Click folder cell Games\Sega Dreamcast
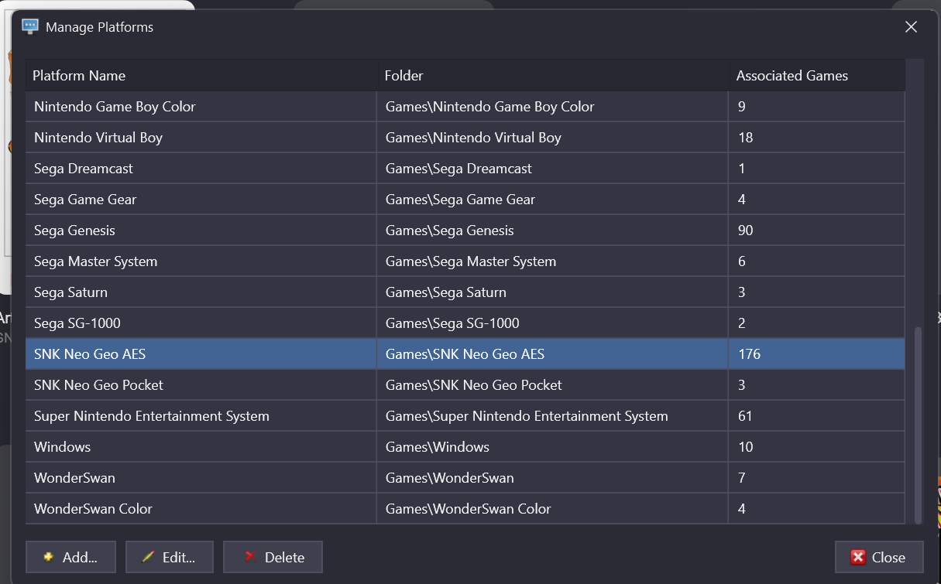The width and height of the screenshot is (941, 584). pyautogui.click(x=553, y=169)
